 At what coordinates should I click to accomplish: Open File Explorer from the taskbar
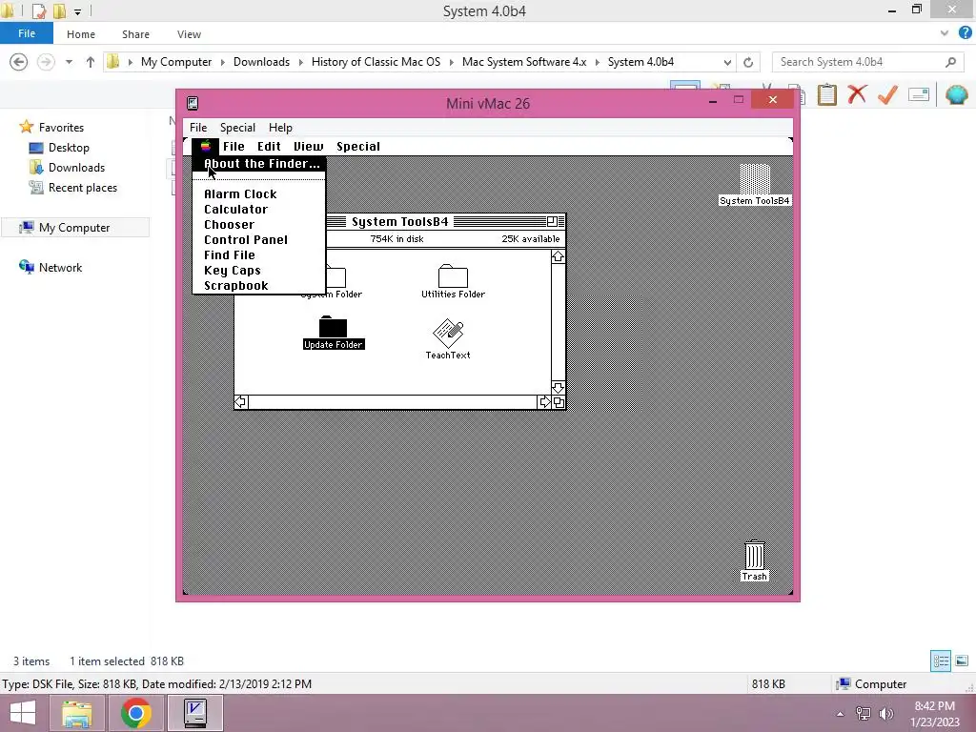[76, 713]
